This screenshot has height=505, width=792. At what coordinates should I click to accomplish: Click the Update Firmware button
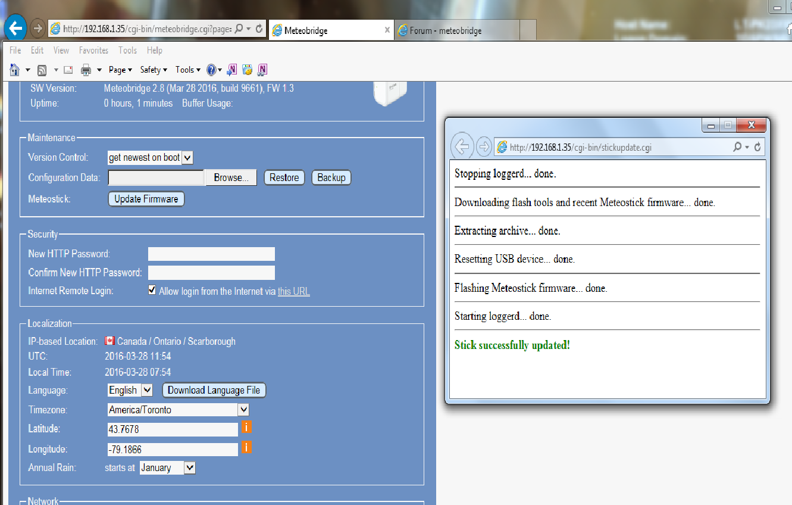[146, 199]
